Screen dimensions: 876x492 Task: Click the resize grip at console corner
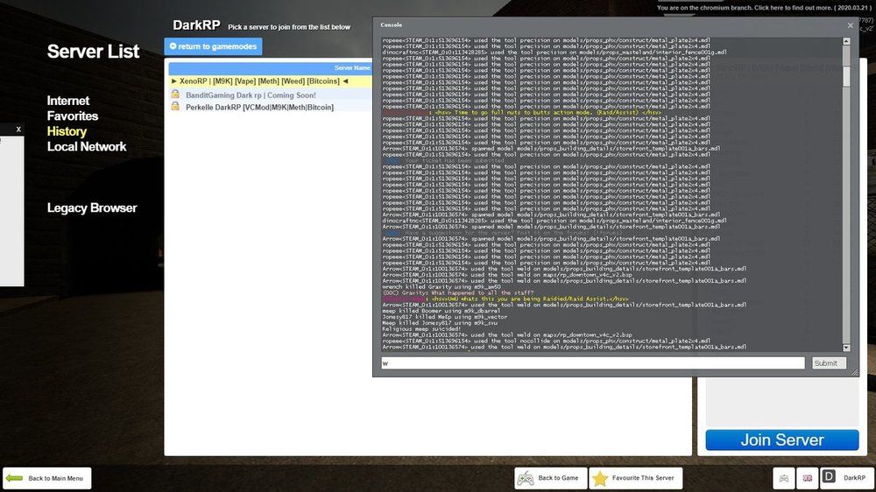click(854, 372)
